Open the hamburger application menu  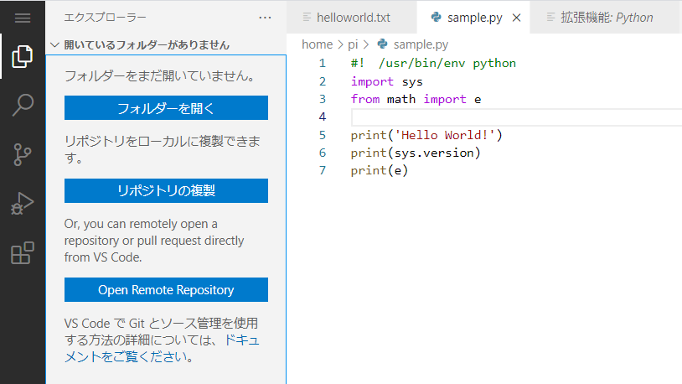tap(23, 18)
